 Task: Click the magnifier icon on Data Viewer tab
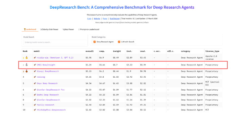tap(63, 29)
